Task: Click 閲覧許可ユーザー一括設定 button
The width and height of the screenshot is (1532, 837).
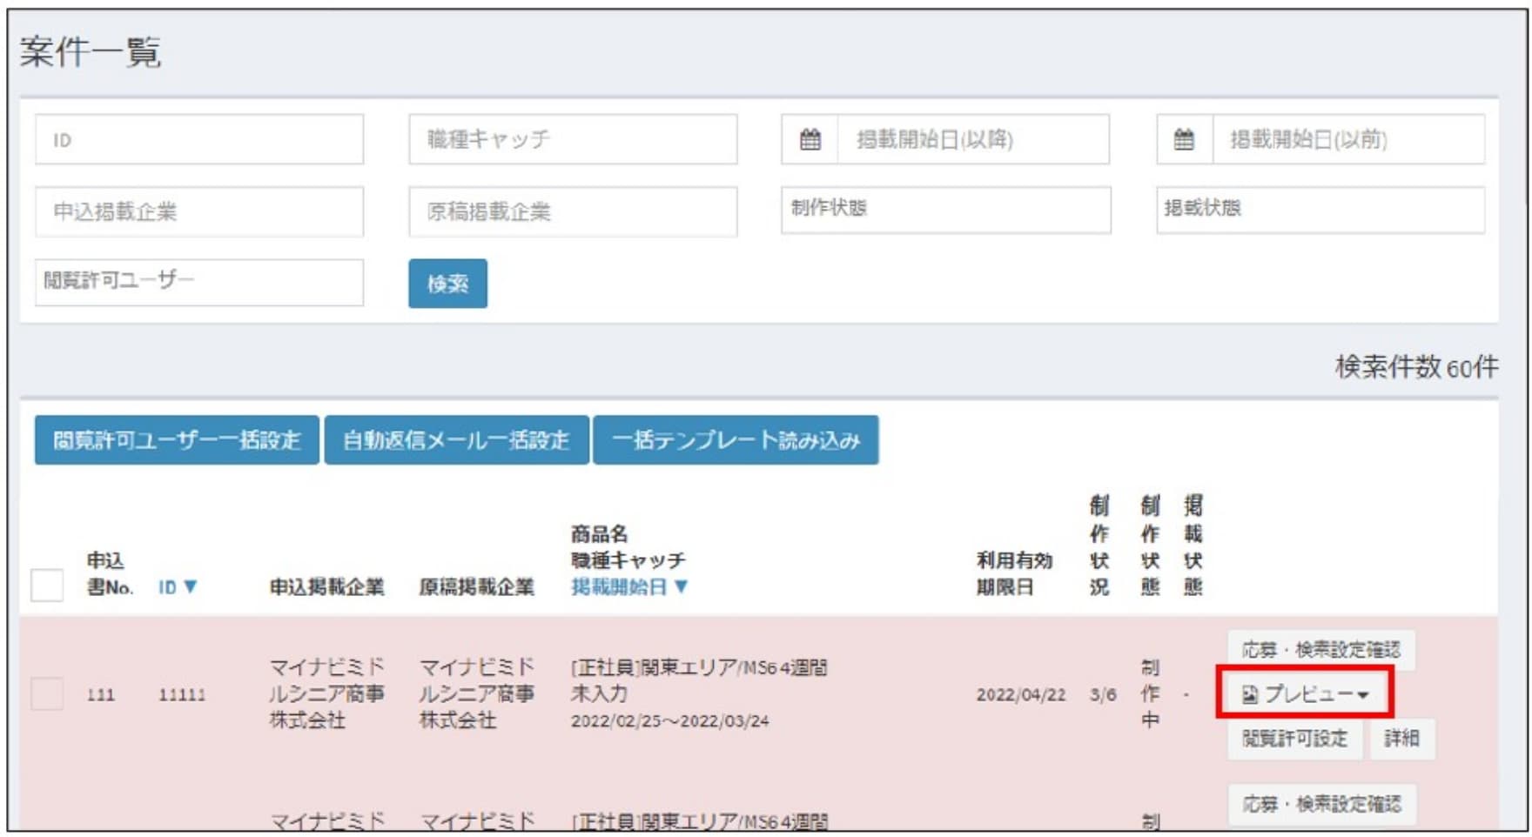Action: 177,440
